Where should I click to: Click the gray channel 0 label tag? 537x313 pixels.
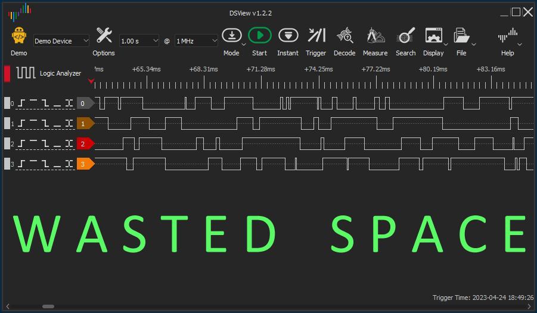pos(85,104)
